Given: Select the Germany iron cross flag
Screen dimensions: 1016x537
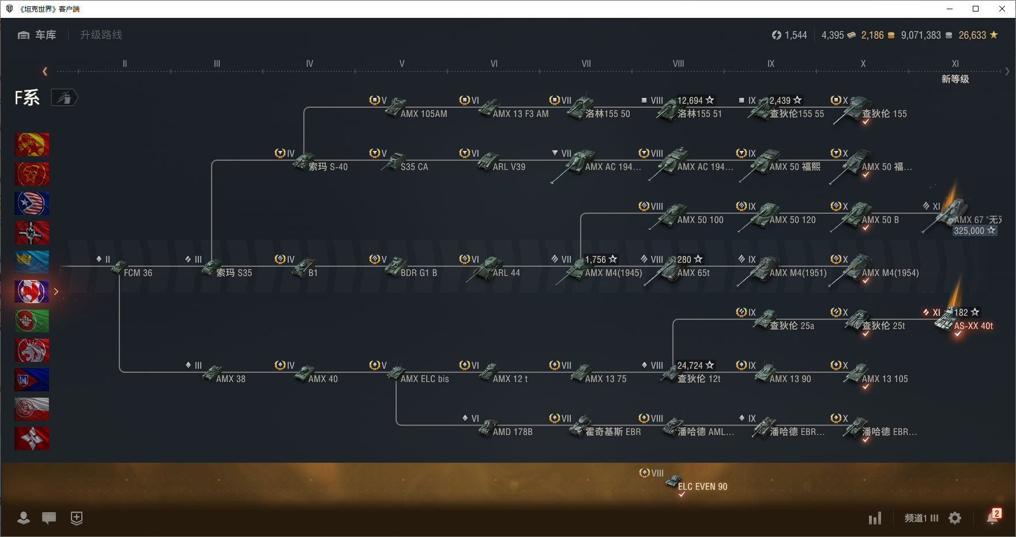Looking at the screenshot, I should click(x=32, y=233).
